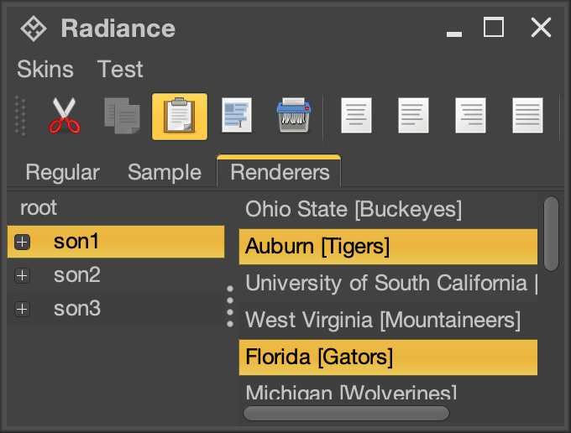This screenshot has height=433, width=571.
Task: Expand the son3 tree node
Action: pos(22,310)
